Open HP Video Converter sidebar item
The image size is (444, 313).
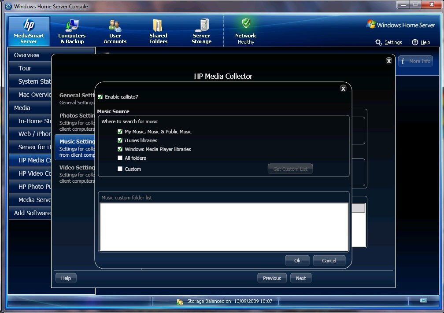pos(30,173)
